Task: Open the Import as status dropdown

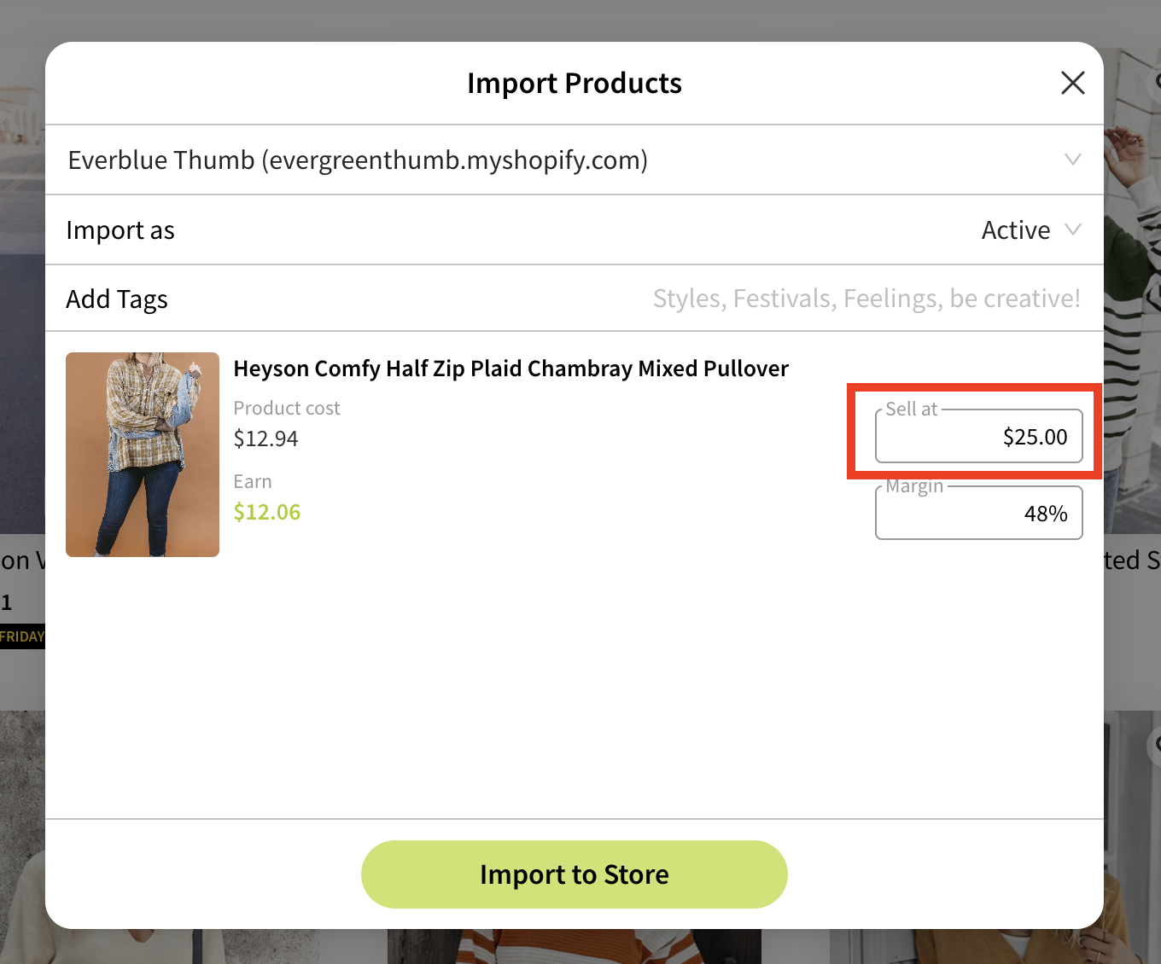Action: pos(1073,229)
